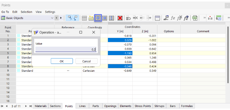
Task: Maximize the Operation dialog
Action: pyautogui.click(x=81, y=32)
